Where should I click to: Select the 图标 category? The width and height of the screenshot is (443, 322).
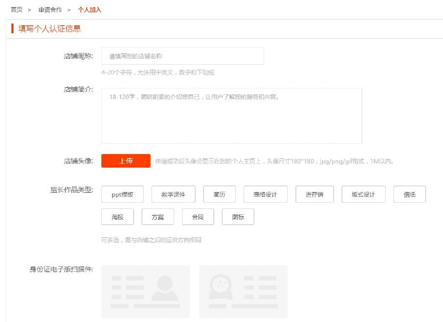click(238, 217)
